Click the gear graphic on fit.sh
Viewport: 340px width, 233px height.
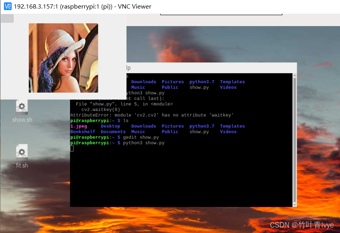(21, 152)
